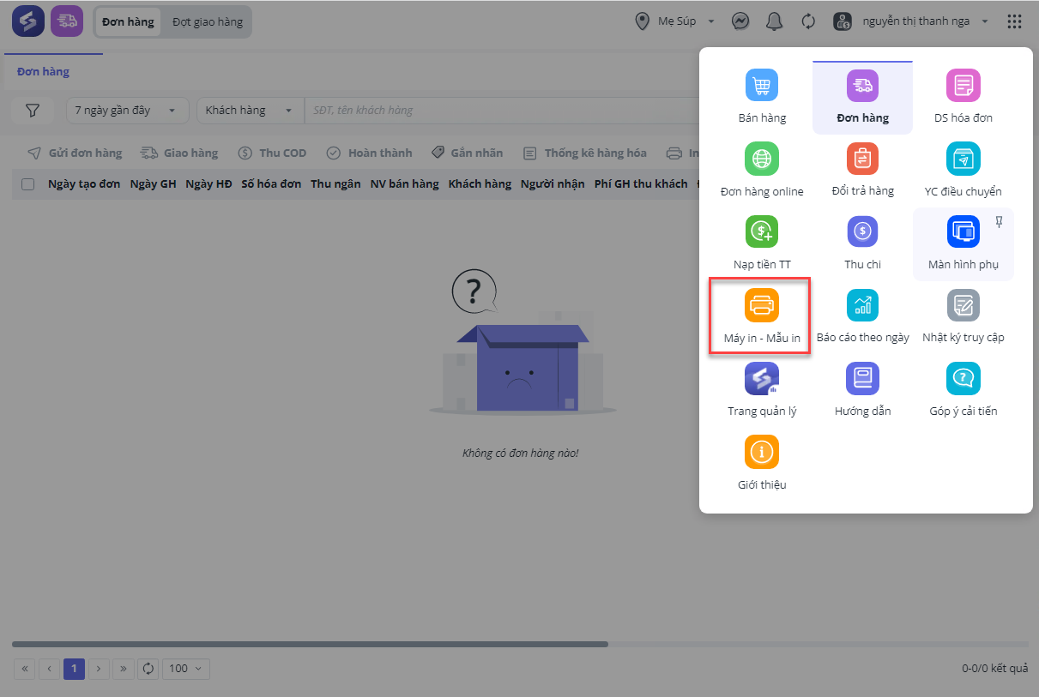Open the filter funnel button
Screen dimensions: 1039x697
coord(33,110)
